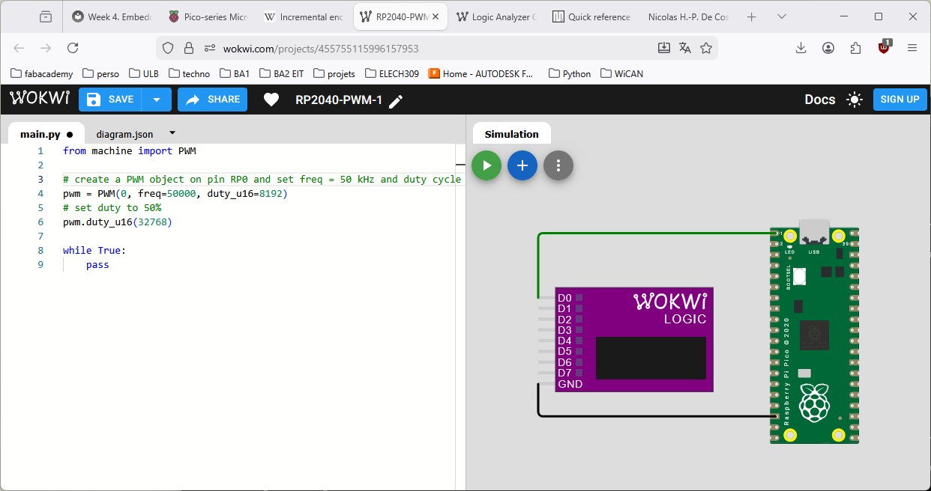This screenshot has width=931, height=491.
Task: Open the simulation options three-dot menu
Action: pos(558,165)
